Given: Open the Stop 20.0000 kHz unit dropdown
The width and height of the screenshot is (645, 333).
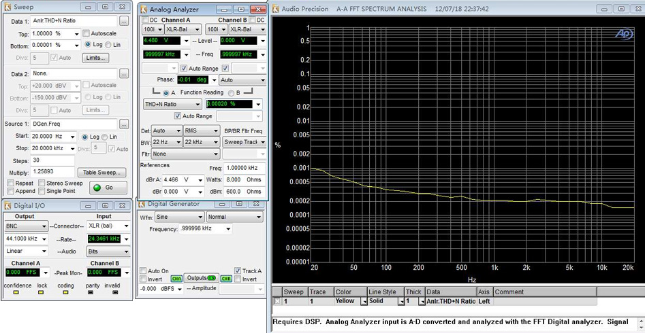Looking at the screenshot, I should (72, 148).
